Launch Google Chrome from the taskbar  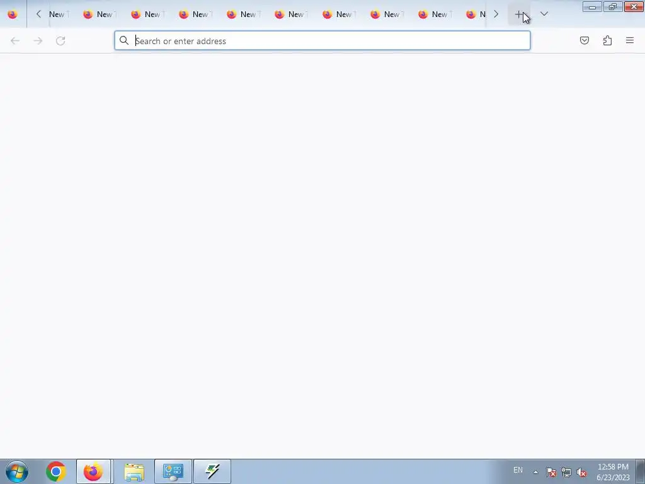(56, 471)
